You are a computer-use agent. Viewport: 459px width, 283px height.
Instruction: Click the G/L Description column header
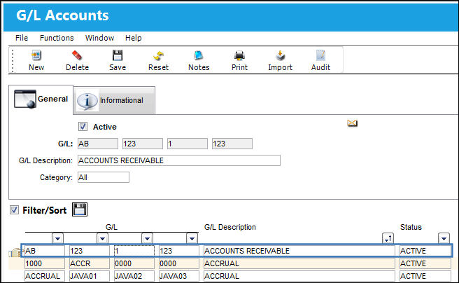tap(229, 227)
